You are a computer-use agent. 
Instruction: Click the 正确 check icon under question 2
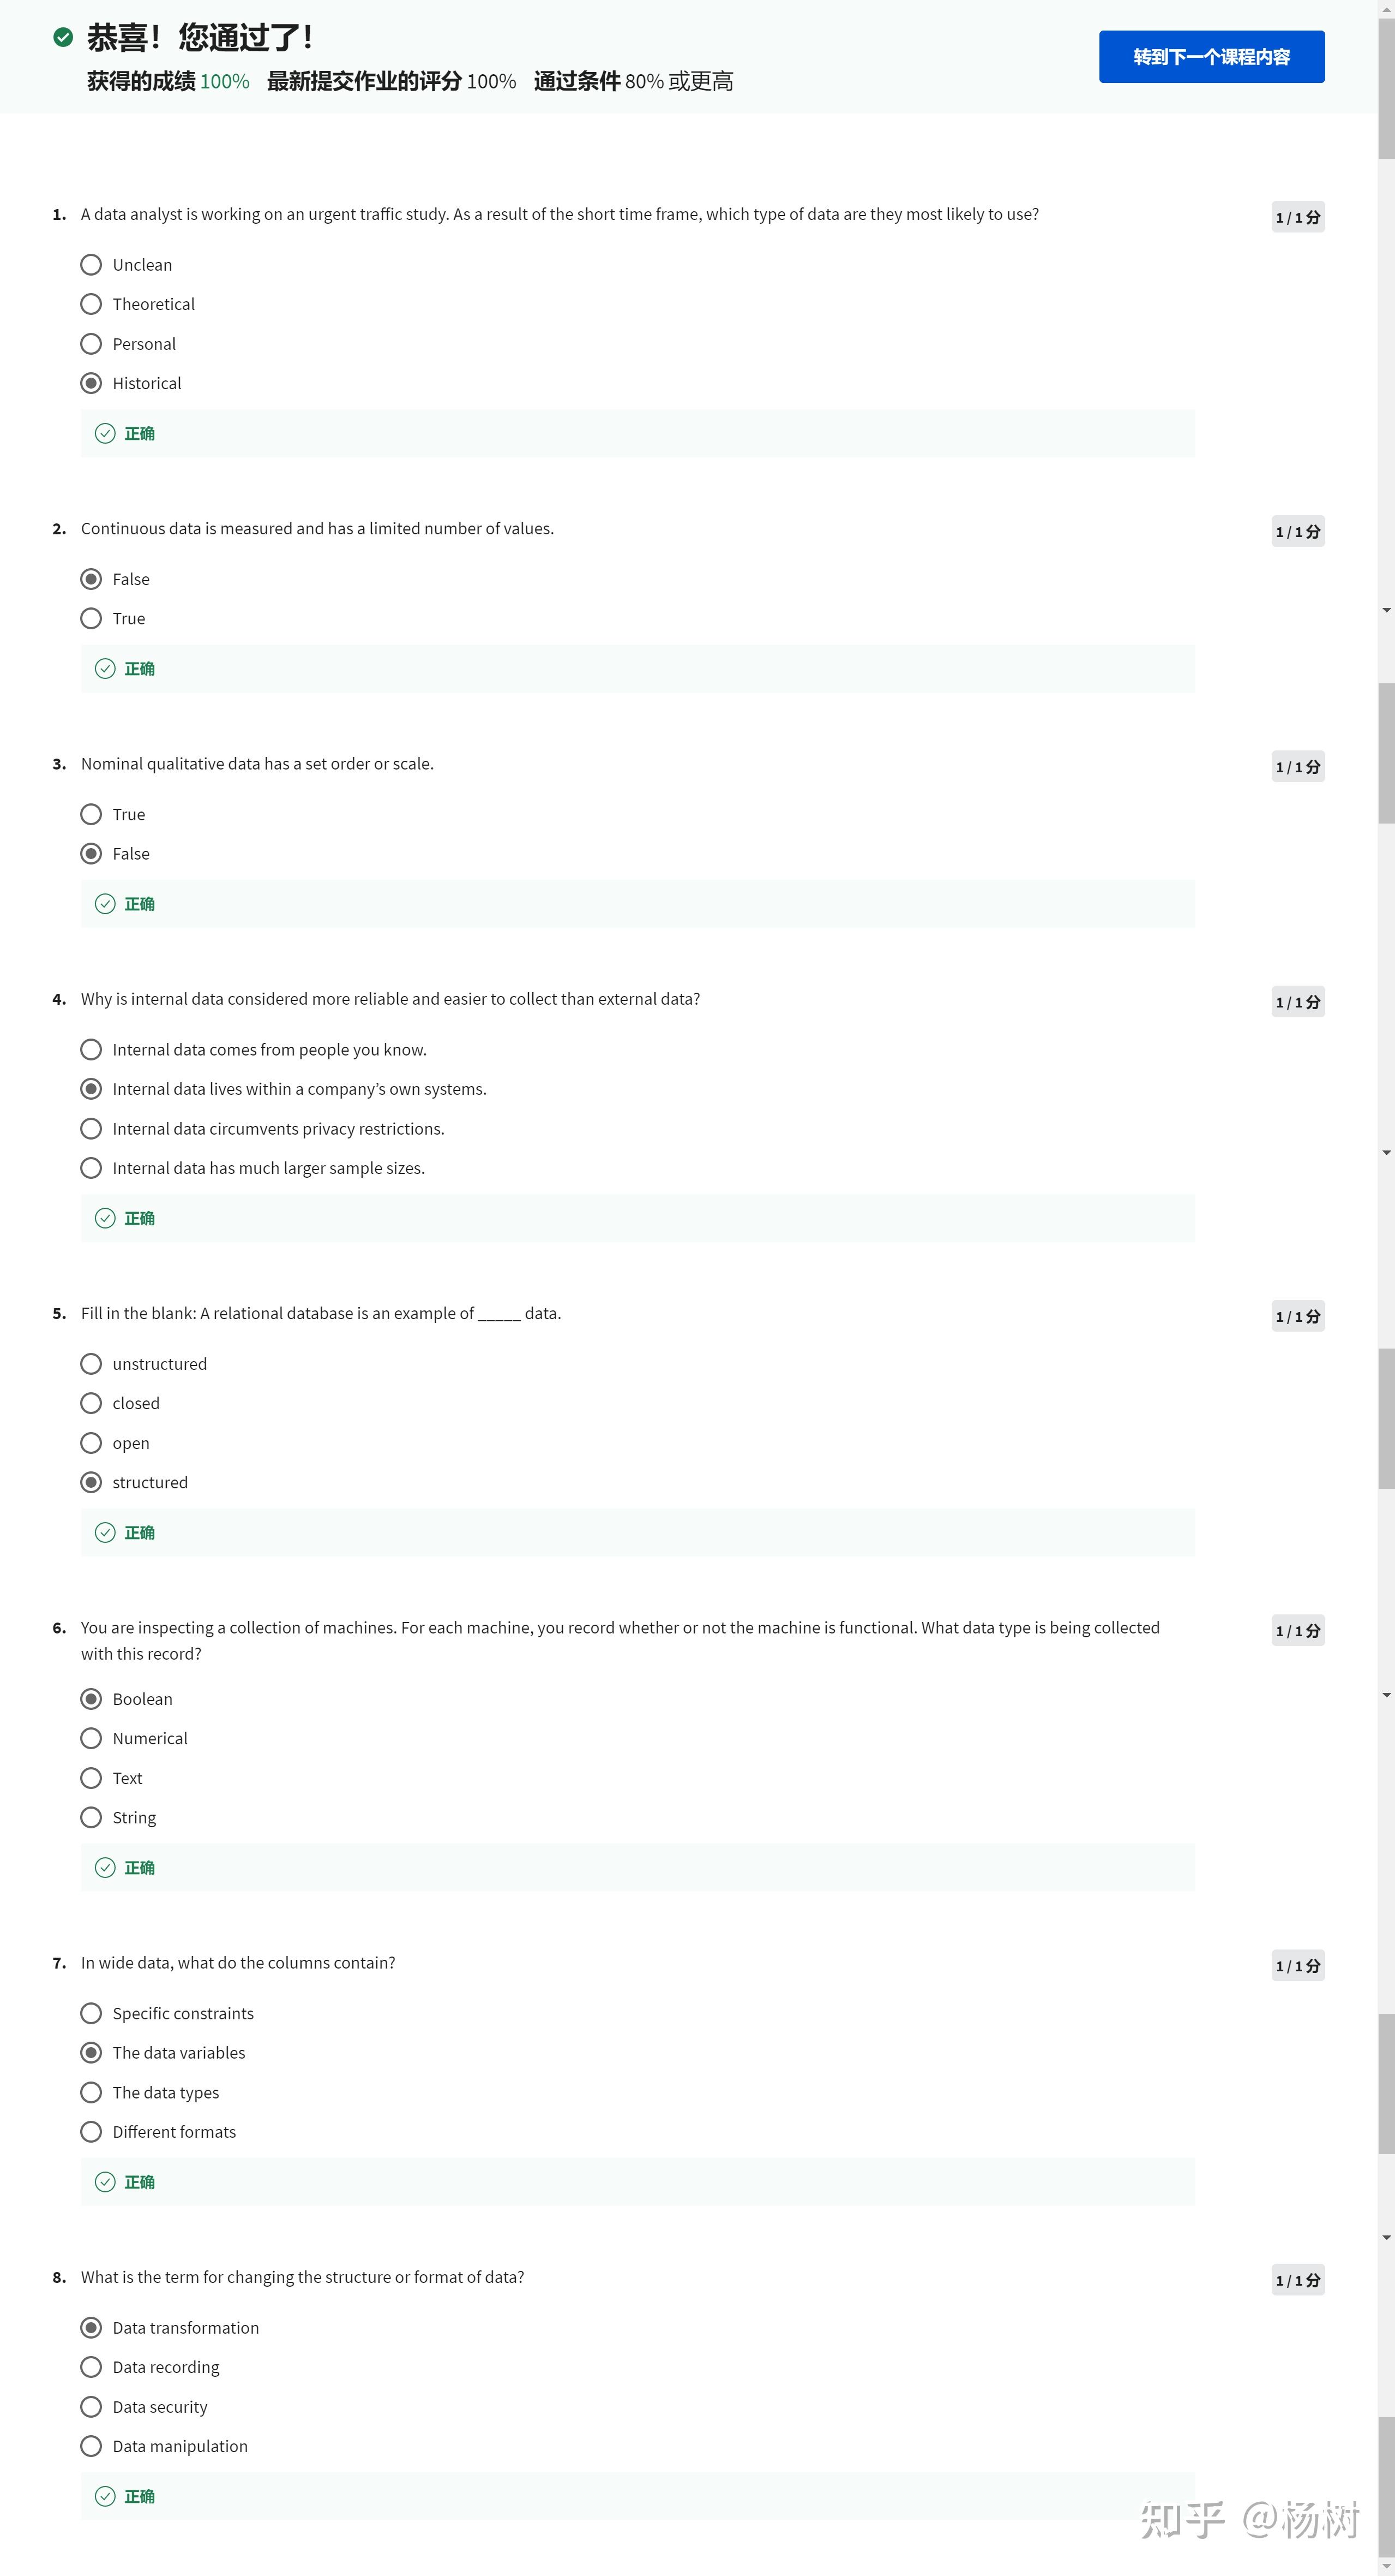click(x=105, y=669)
